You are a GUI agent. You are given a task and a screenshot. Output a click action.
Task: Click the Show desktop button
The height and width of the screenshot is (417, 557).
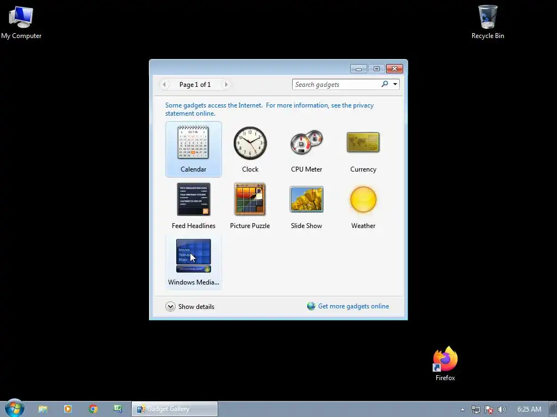point(553,409)
